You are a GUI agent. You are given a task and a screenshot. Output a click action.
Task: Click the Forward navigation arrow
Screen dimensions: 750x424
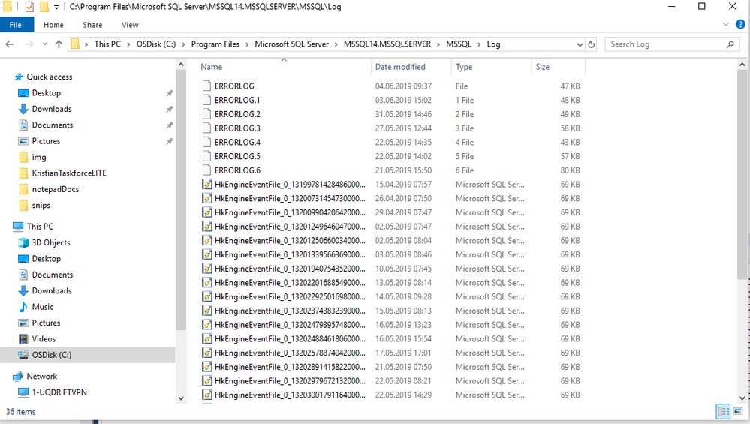point(29,44)
